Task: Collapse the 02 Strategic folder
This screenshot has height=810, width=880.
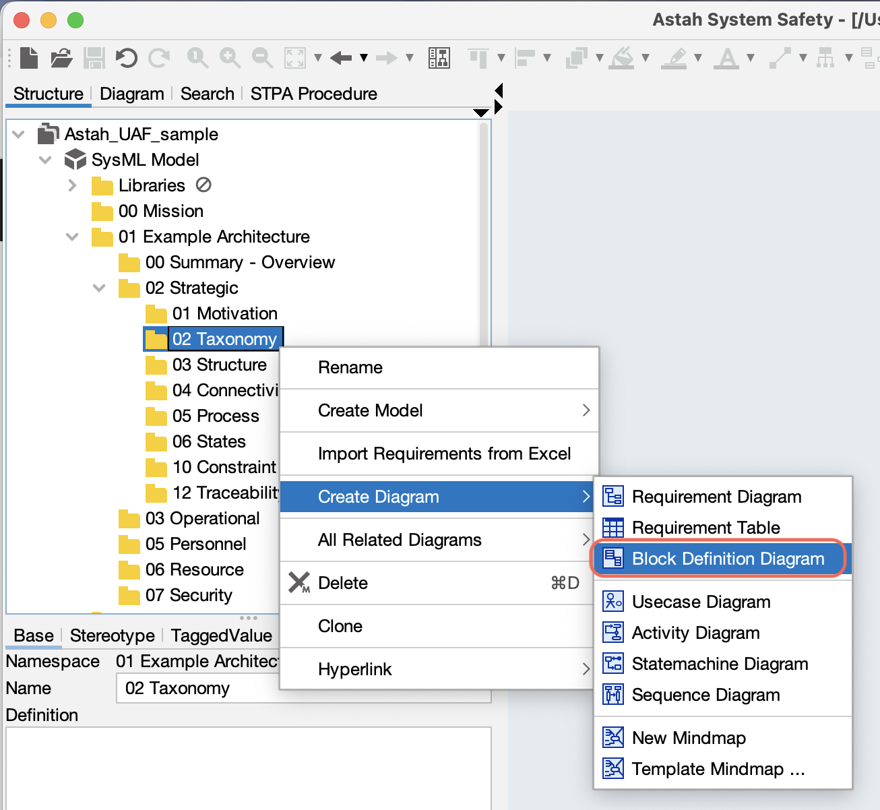Action: 99,288
